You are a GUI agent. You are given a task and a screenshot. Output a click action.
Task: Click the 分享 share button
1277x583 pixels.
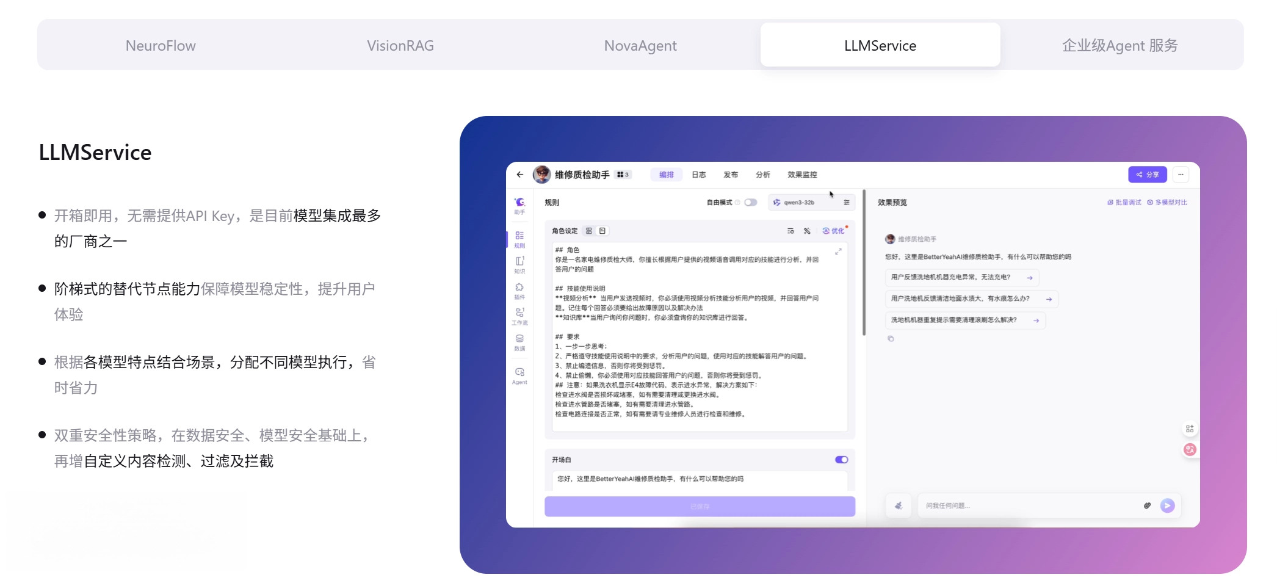click(x=1147, y=175)
